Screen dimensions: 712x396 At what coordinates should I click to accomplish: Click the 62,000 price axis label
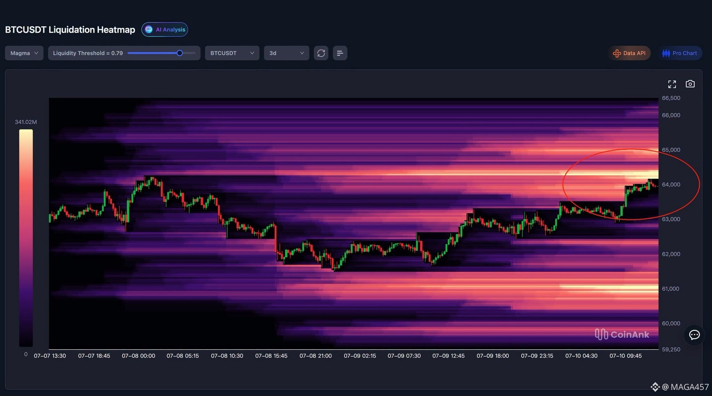pos(671,254)
